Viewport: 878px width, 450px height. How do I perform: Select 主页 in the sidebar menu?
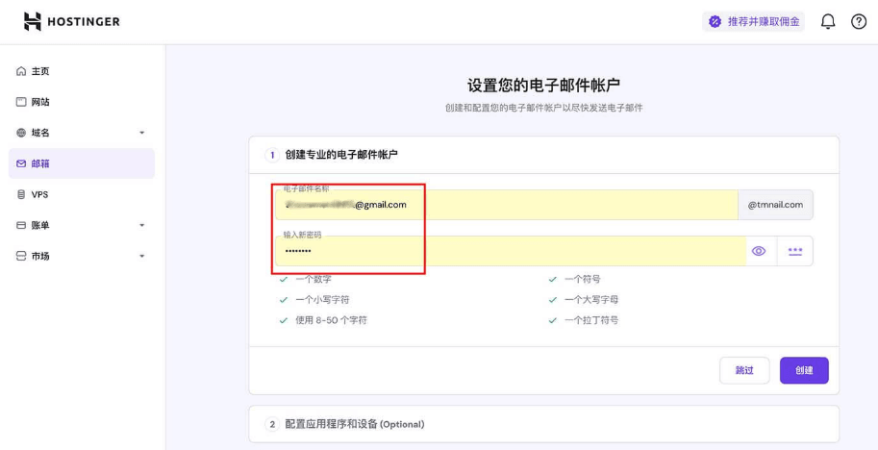click(x=40, y=71)
